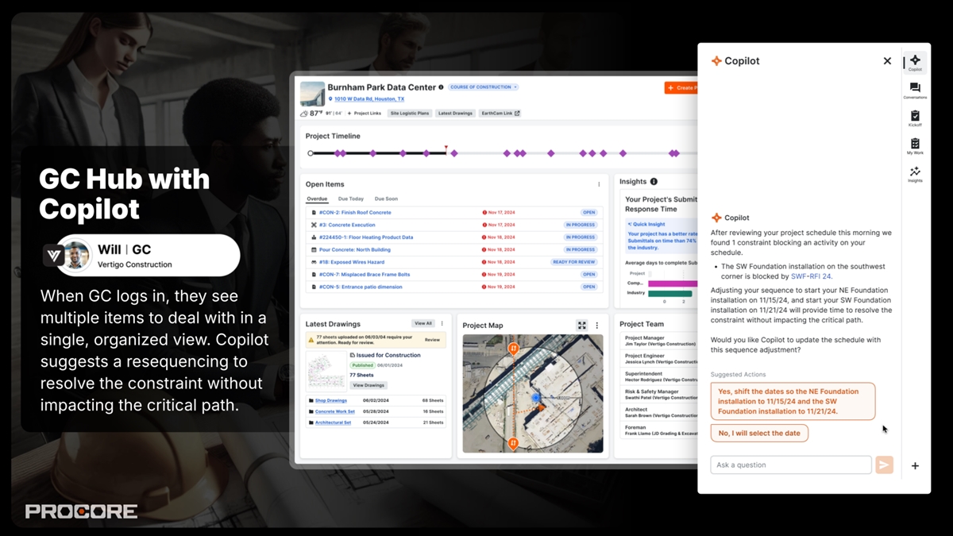The height and width of the screenshot is (536, 953).
Task: Click the top orange pin on the map
Action: click(x=514, y=348)
